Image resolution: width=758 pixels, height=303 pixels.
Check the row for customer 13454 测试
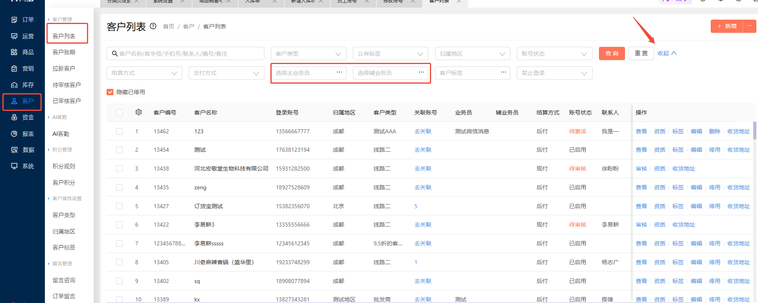[x=119, y=150]
